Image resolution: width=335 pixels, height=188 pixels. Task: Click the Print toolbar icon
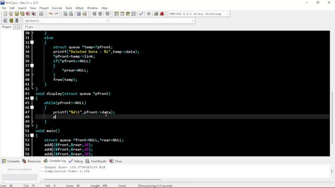point(41,14)
